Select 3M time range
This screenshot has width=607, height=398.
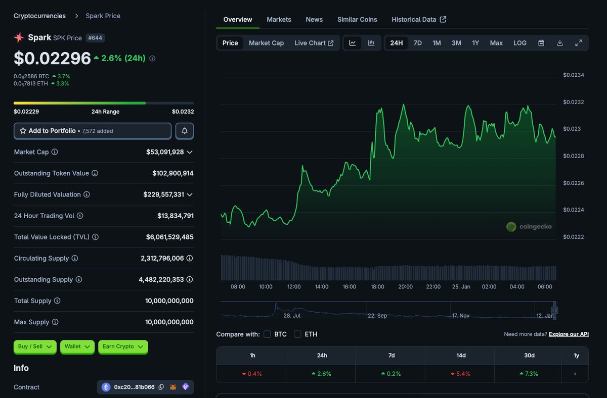pos(456,43)
